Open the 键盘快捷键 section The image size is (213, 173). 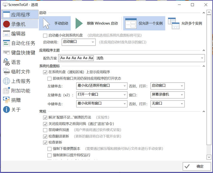[x=20, y=52]
